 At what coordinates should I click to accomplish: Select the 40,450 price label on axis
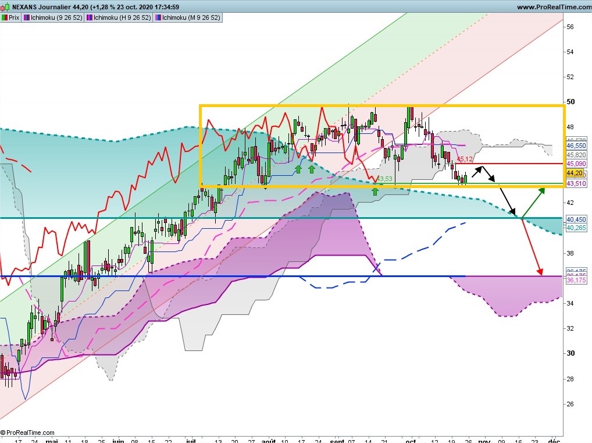tap(576, 219)
